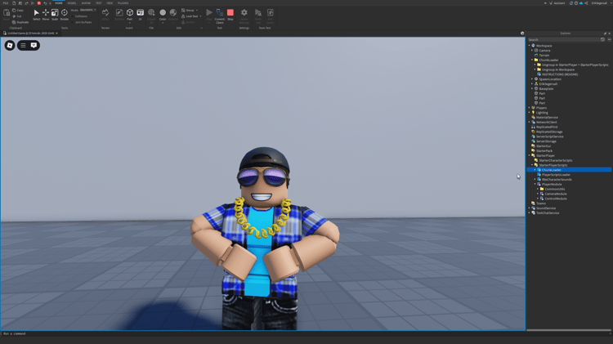Switch to the MODEL ribbon tab
The image size is (613, 344).
[72, 3]
